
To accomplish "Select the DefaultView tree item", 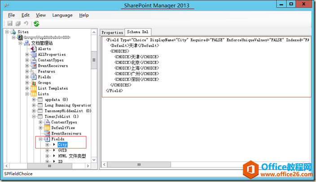I will tap(63, 127).
